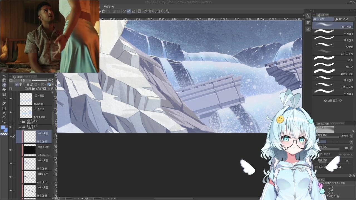This screenshot has width=356, height=200.
Task: Select the Frame border tool
Action: pos(4,109)
